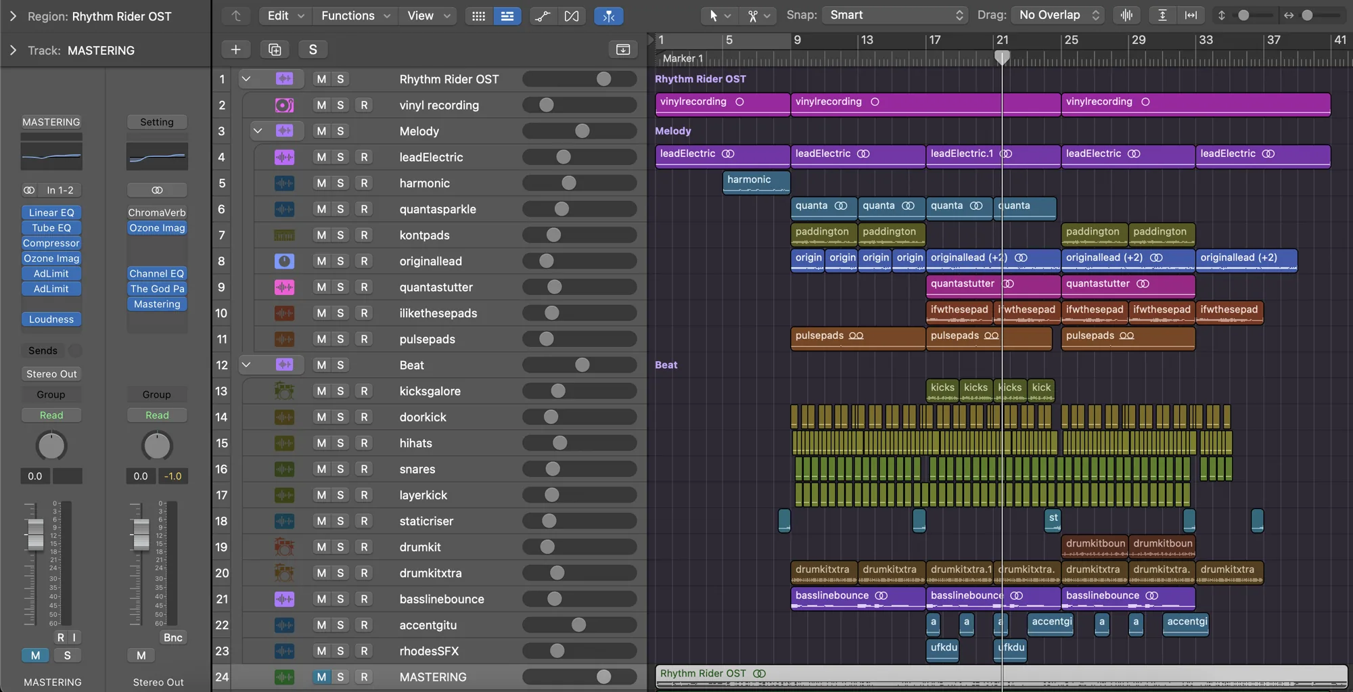Image resolution: width=1353 pixels, height=692 pixels.
Task: Open the View menu
Action: click(x=428, y=16)
